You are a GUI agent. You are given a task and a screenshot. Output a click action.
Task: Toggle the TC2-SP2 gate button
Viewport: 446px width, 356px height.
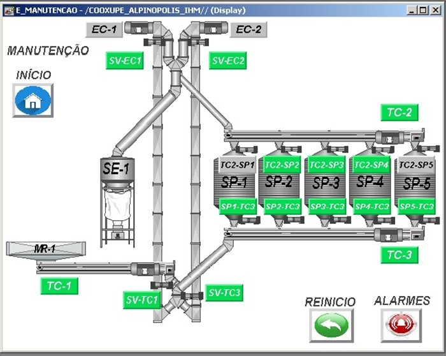point(282,165)
